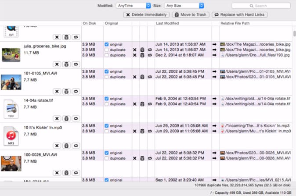Focus the Search field
This screenshot has height=196, width=296.
click(261, 6)
